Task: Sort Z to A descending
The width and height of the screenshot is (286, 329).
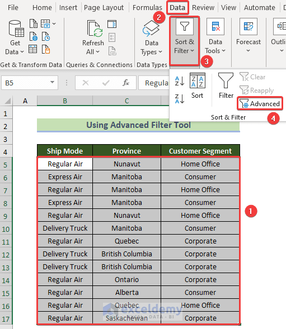Action: pos(180,99)
